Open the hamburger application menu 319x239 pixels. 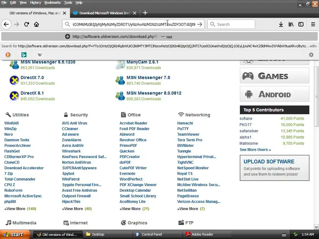click(x=313, y=24)
